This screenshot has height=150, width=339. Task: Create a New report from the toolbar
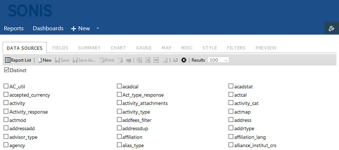(x=45, y=60)
